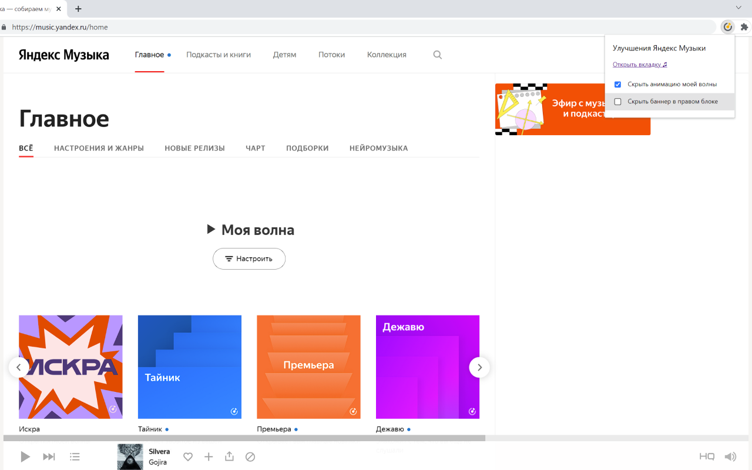This screenshot has height=470, width=752.
Task: Click the Яндекс Музыка logo
Action: [63, 55]
